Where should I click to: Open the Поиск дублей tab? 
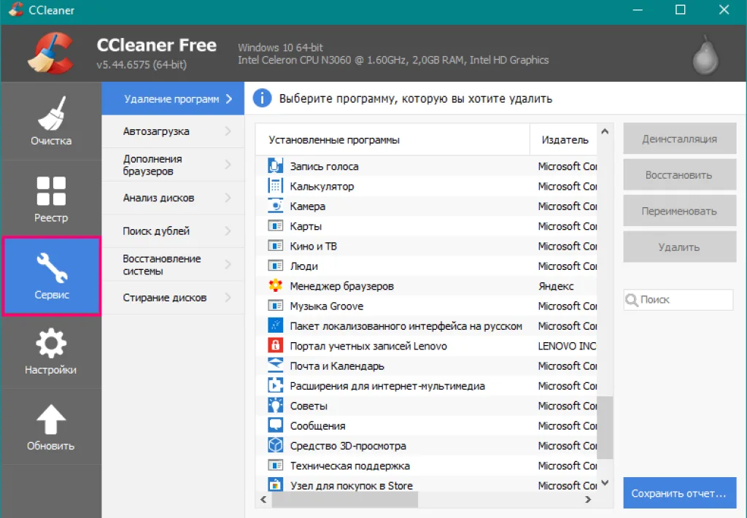173,231
